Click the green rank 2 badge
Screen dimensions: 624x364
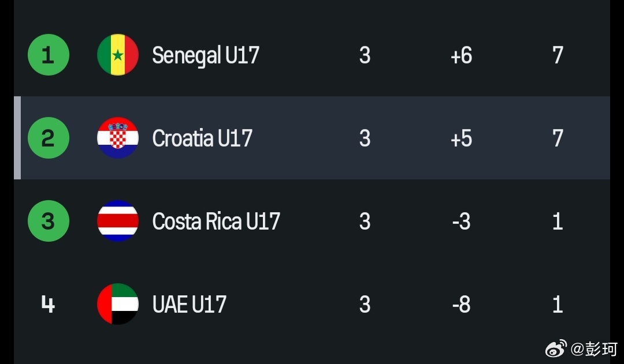(49, 138)
